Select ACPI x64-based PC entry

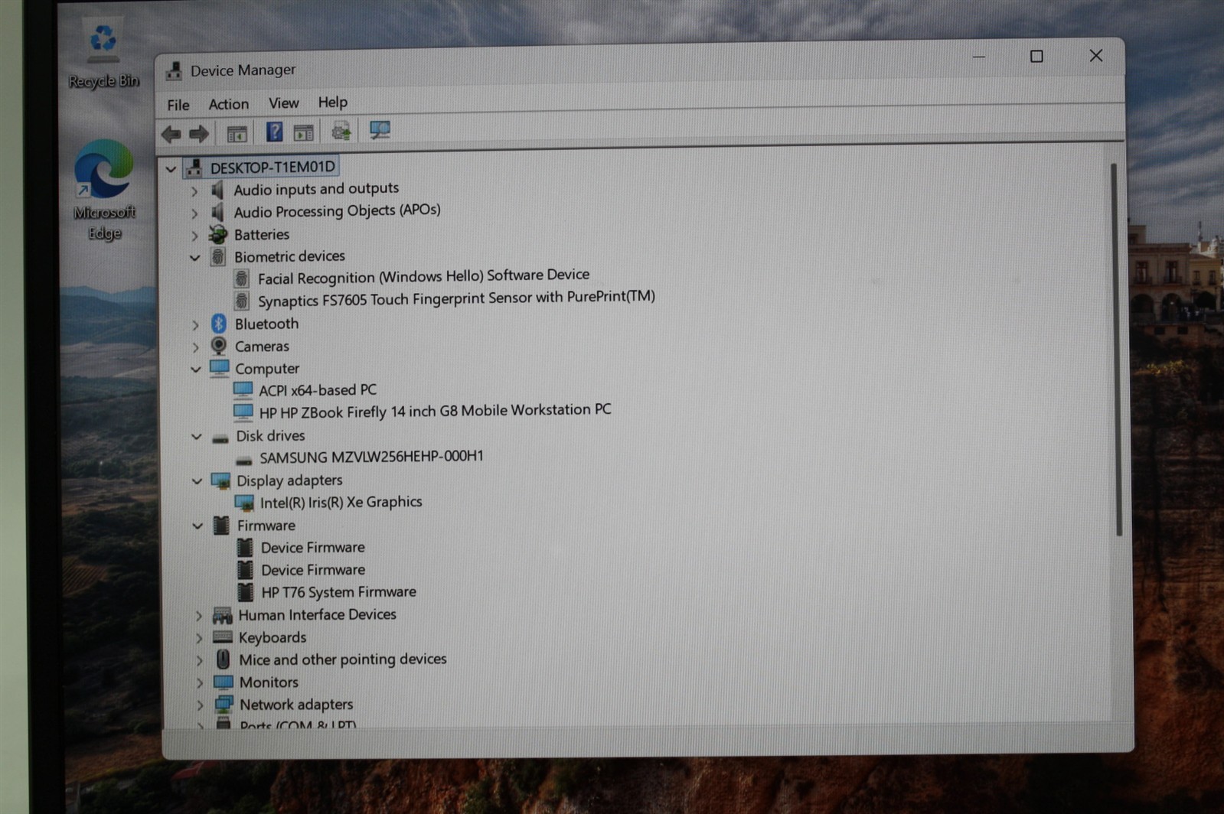(318, 390)
